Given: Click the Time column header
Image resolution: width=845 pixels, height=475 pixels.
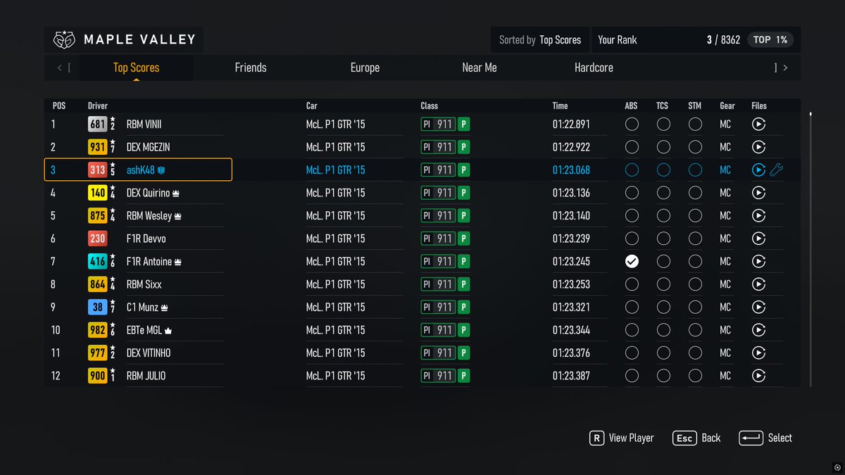Looking at the screenshot, I should tap(560, 106).
